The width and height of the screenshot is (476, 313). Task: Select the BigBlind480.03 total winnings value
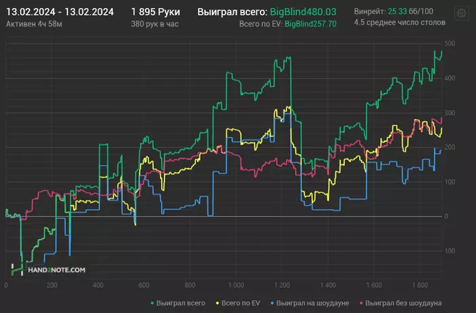click(x=303, y=12)
